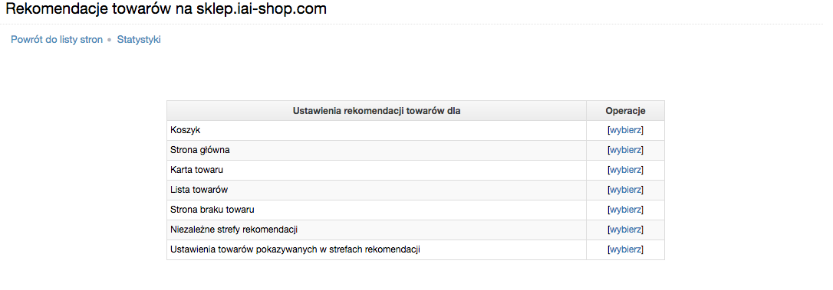Click the Ustawienia rekomendacji towarów dla header
This screenshot has height=290, width=833.
pos(377,111)
